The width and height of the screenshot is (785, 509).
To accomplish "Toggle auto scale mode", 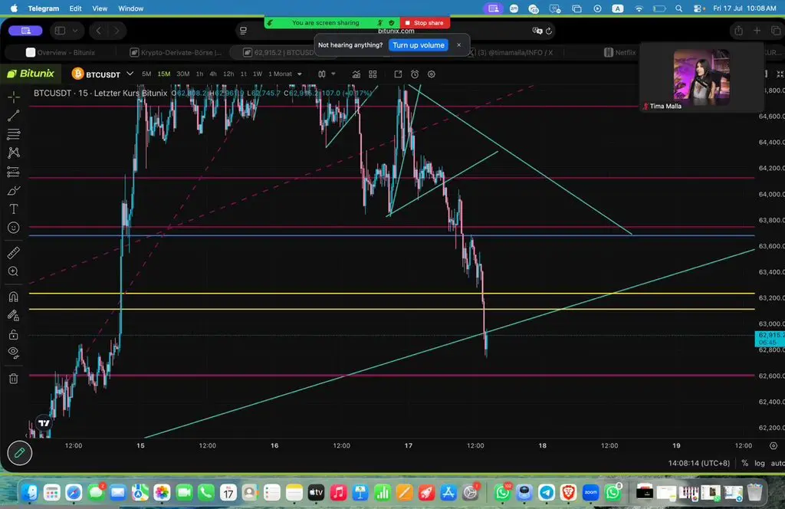I will pyautogui.click(x=777, y=463).
